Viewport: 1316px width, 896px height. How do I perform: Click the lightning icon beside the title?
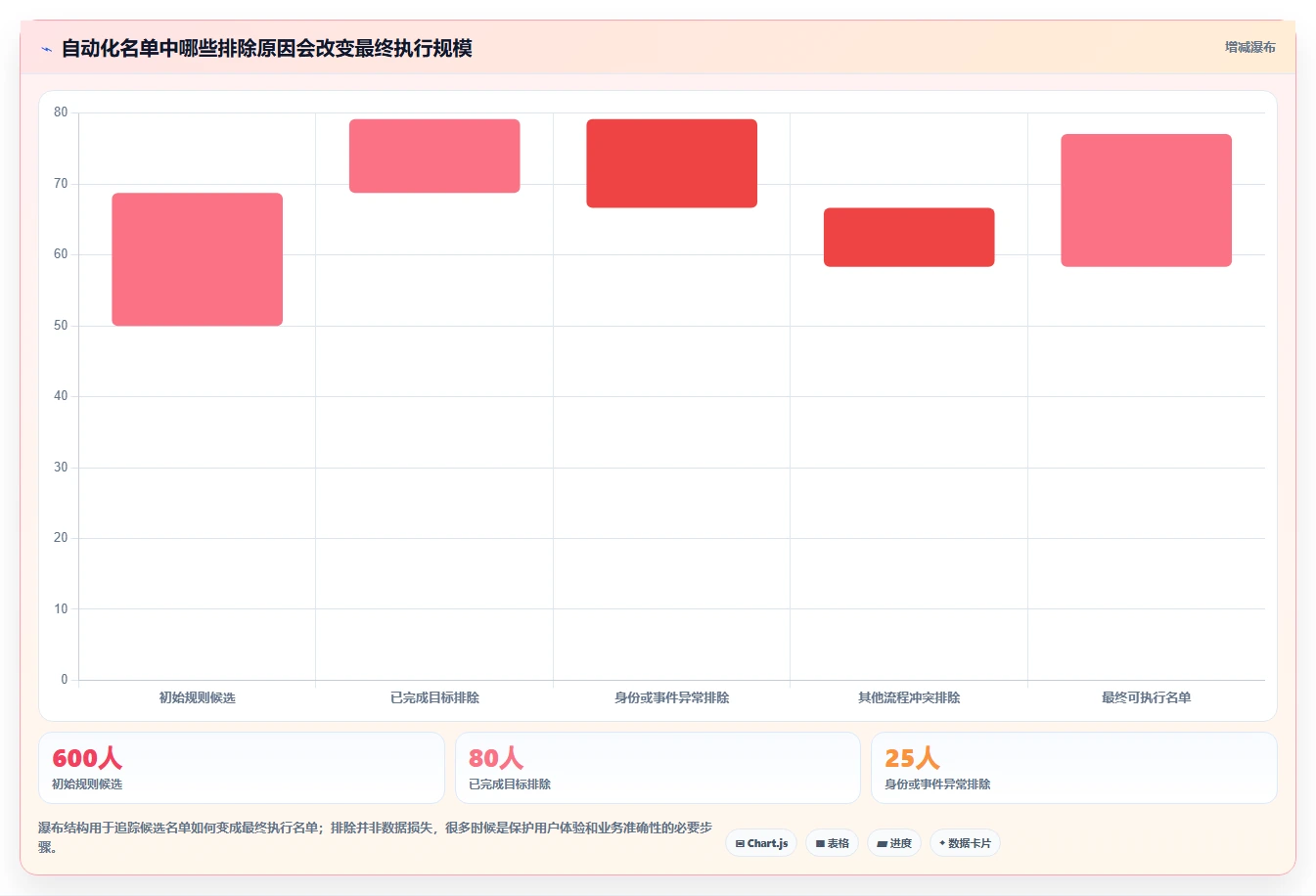[x=47, y=49]
